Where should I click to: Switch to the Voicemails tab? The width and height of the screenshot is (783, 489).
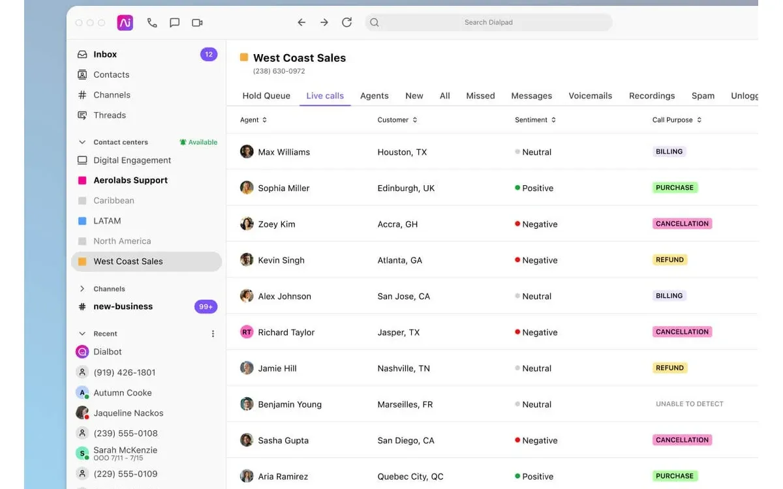(591, 96)
